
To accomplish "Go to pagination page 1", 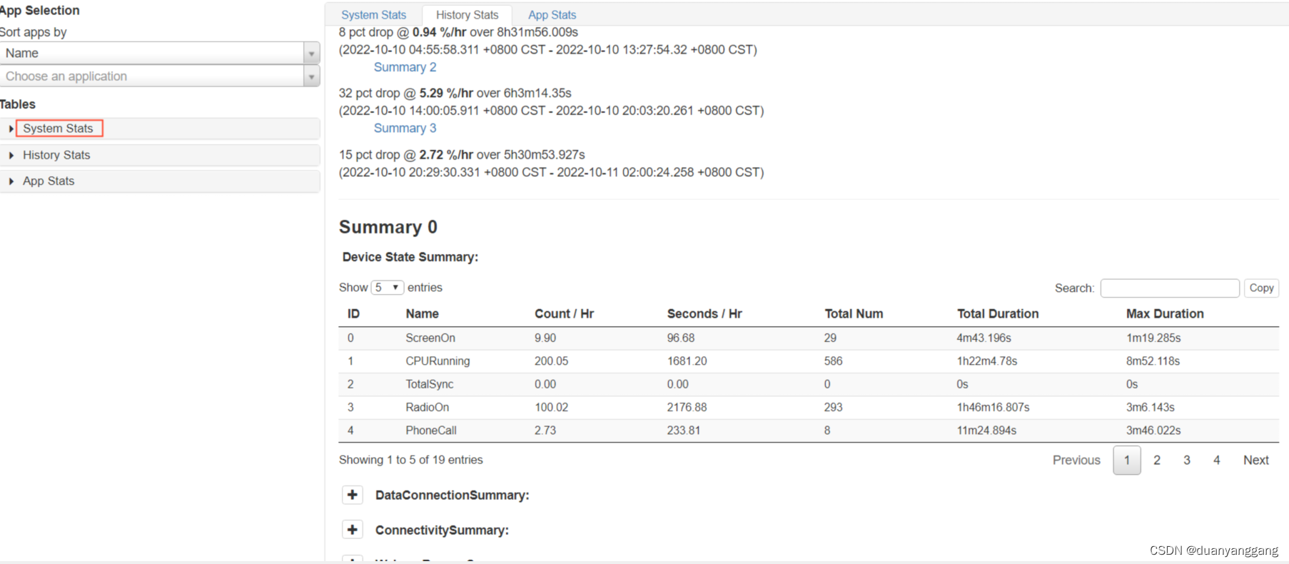I will 1127,460.
